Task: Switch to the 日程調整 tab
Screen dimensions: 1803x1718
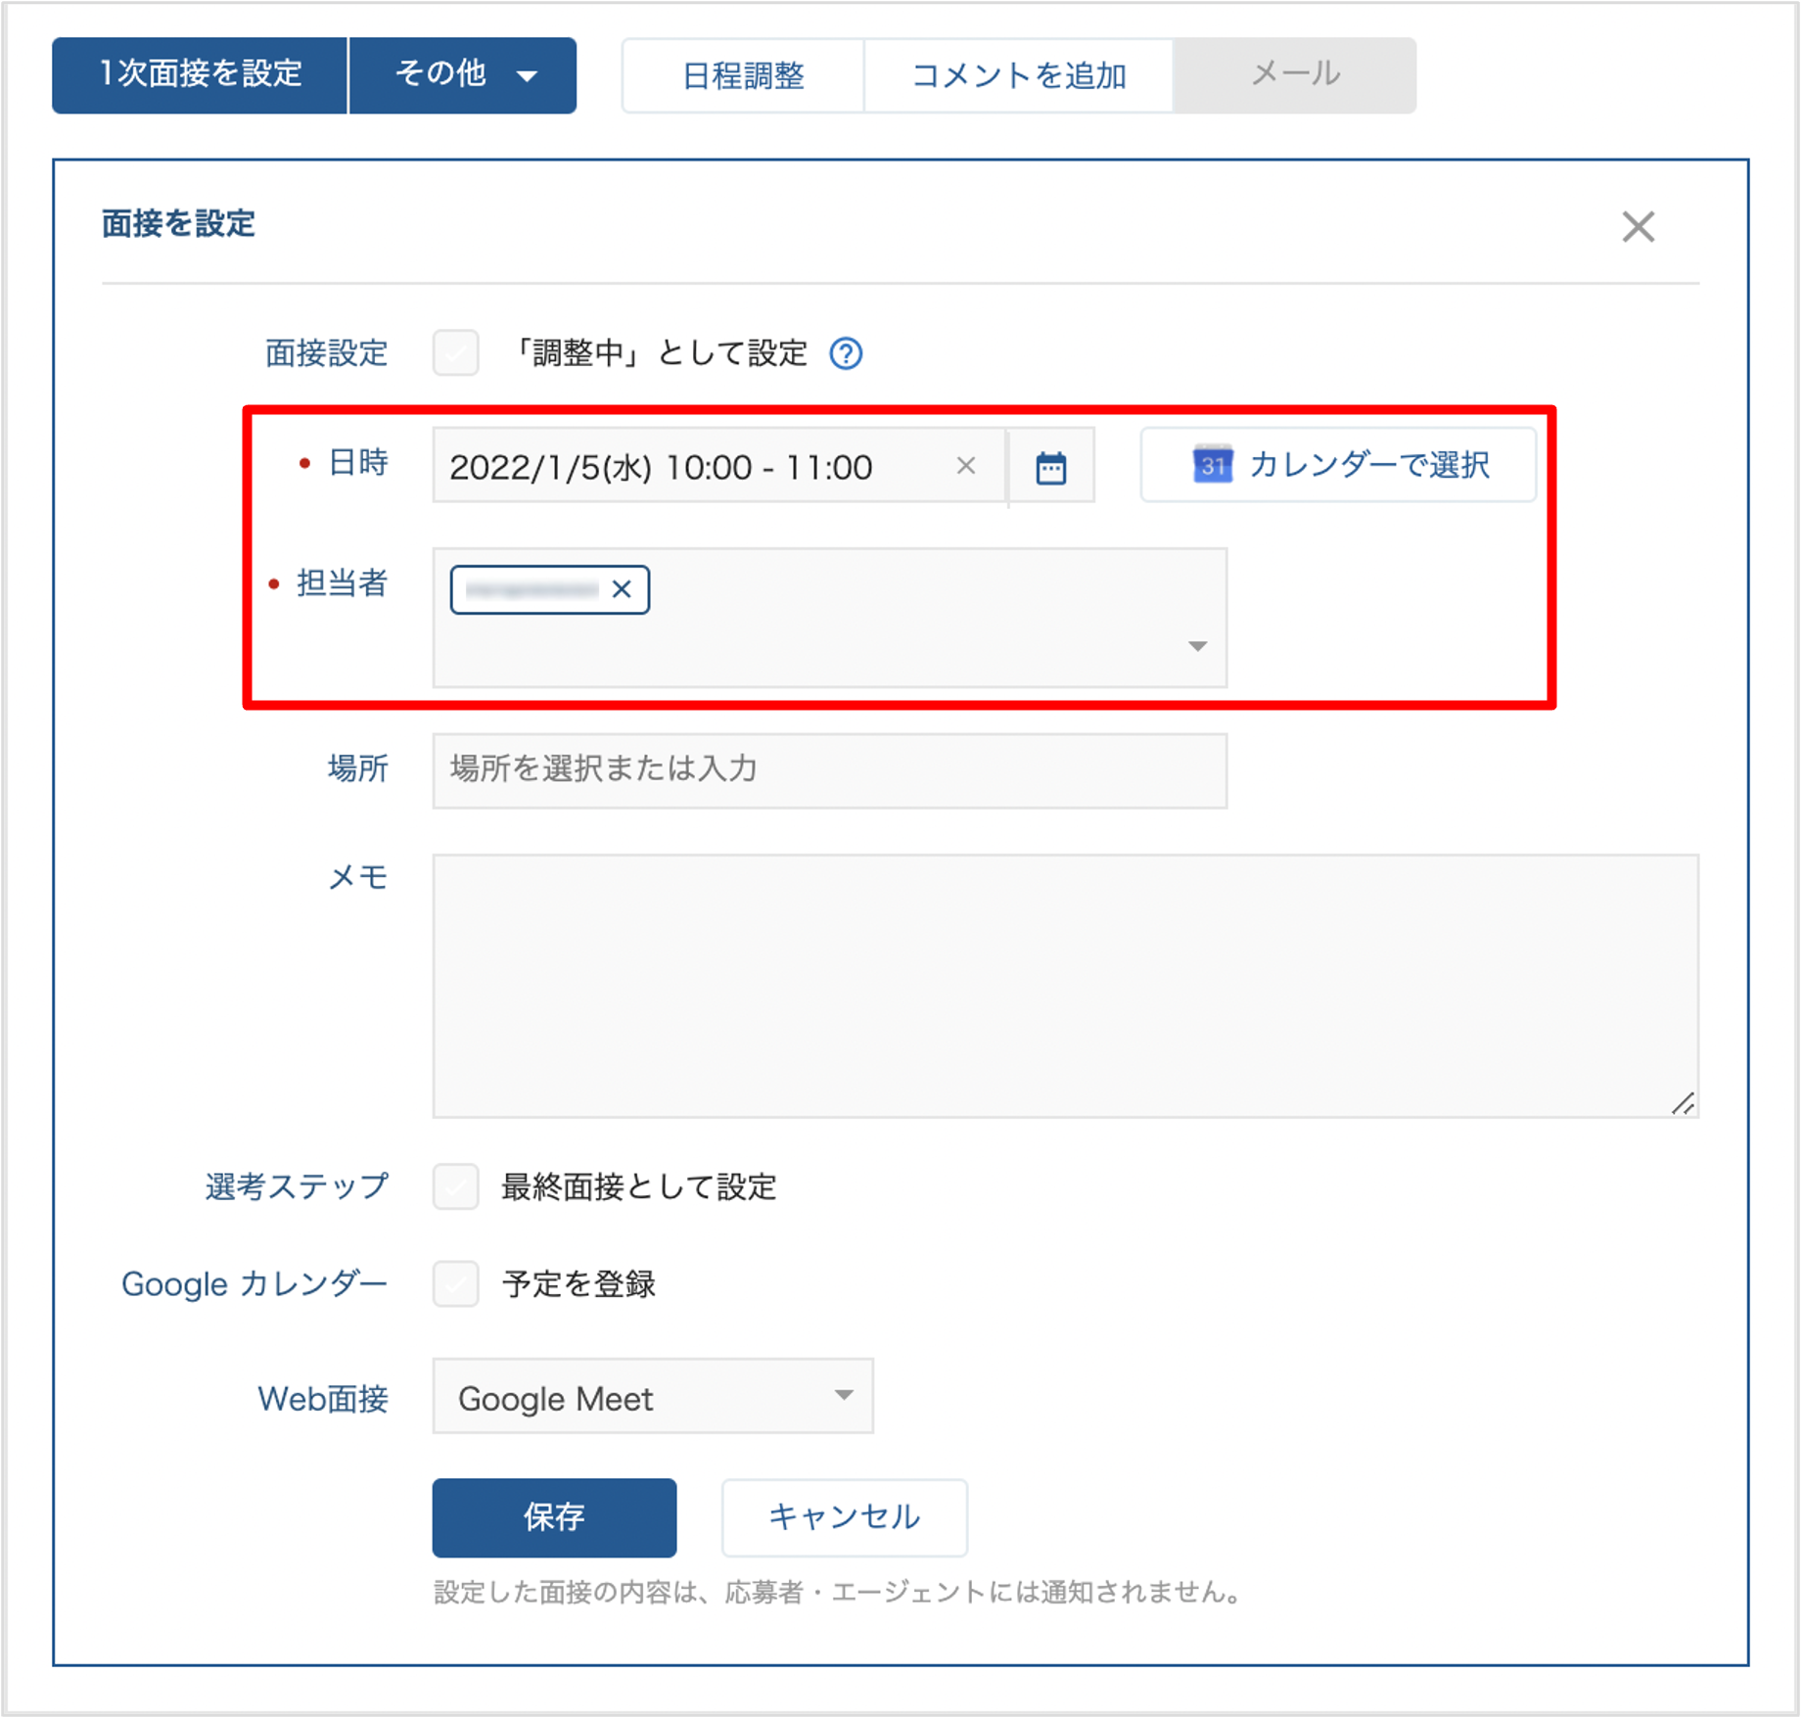Action: coord(743,75)
